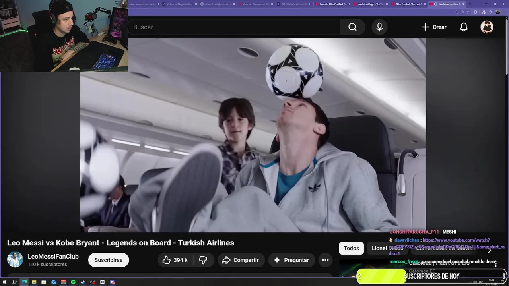Select Comerciales de televisión chip
This screenshot has height=286, width=509.
[x=445, y=248]
